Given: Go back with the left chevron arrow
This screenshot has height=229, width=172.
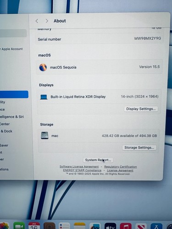Looking at the screenshot, I should [37, 21].
